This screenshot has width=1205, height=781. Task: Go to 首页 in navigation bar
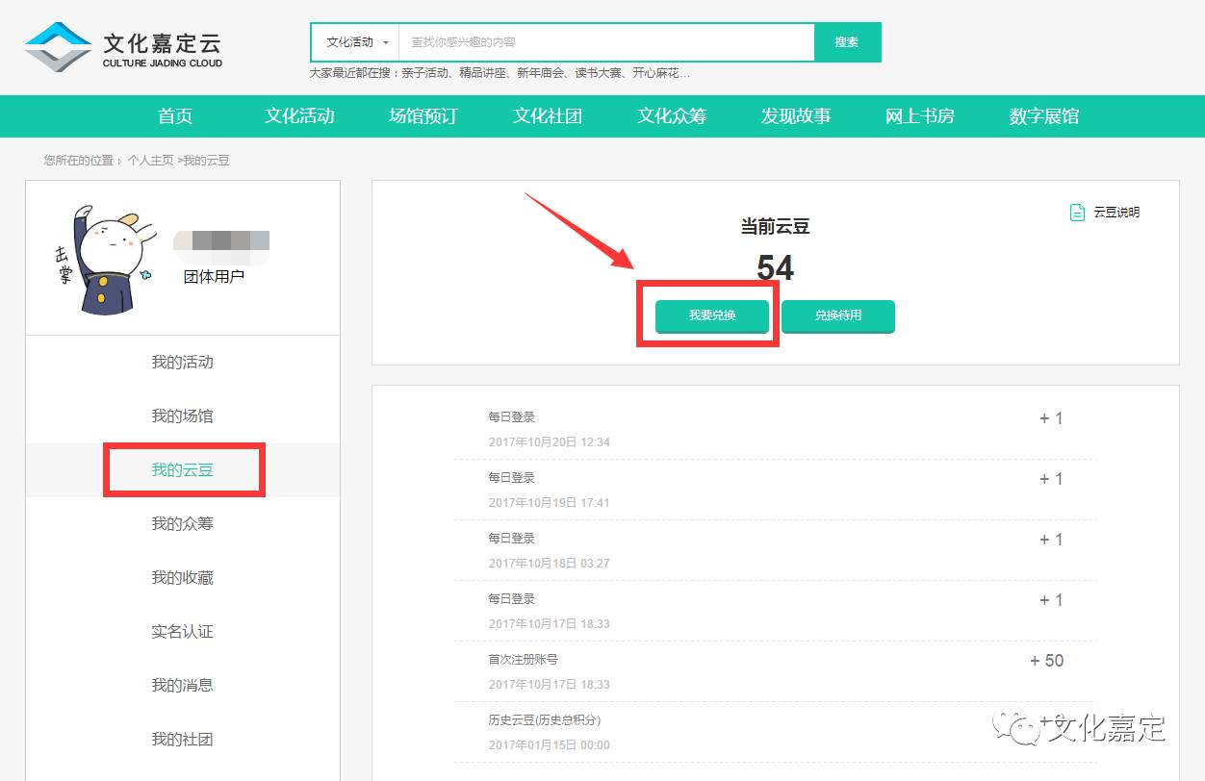(175, 116)
